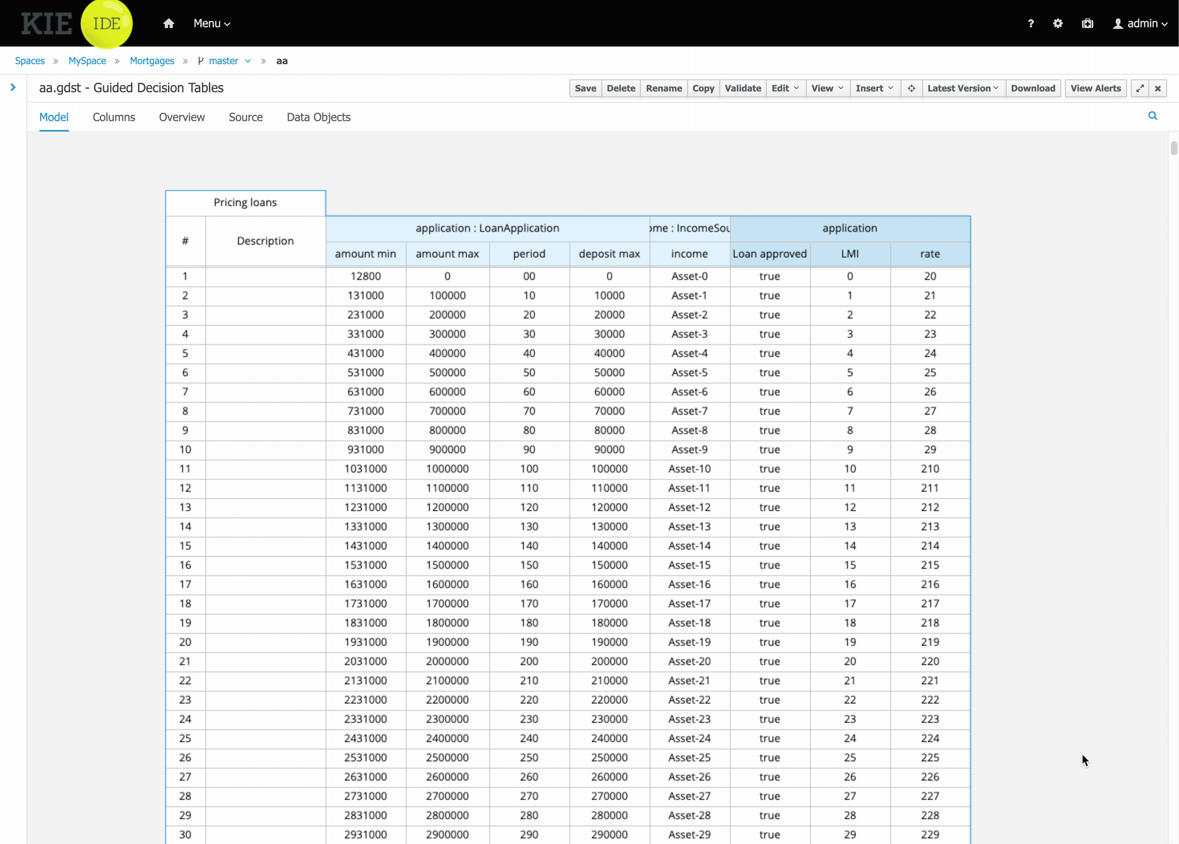Switch to the Data Objects tab
The width and height of the screenshot is (1179, 844).
pyautogui.click(x=318, y=118)
